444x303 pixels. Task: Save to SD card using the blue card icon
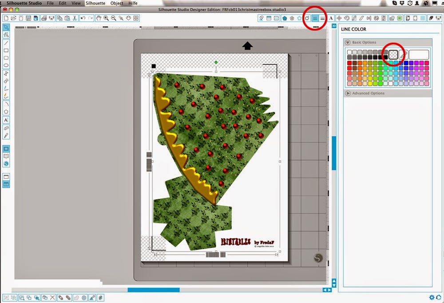coord(36,18)
